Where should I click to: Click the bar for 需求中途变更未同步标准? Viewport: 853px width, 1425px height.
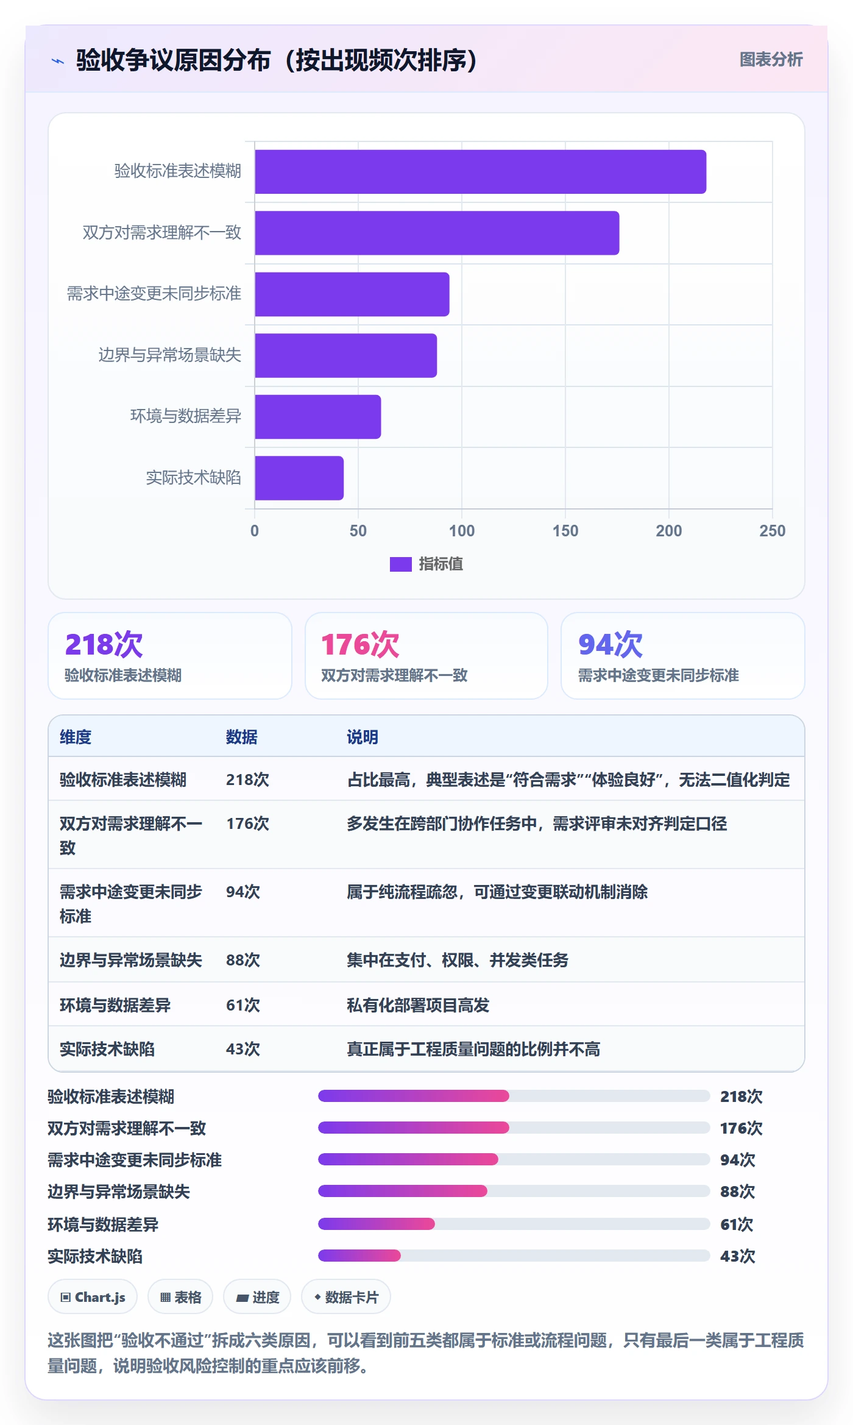pos(352,294)
